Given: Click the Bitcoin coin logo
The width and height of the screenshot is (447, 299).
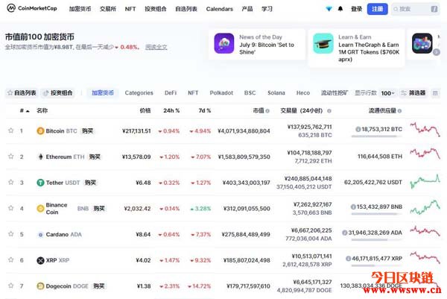Looking at the screenshot, I should pos(40,131).
